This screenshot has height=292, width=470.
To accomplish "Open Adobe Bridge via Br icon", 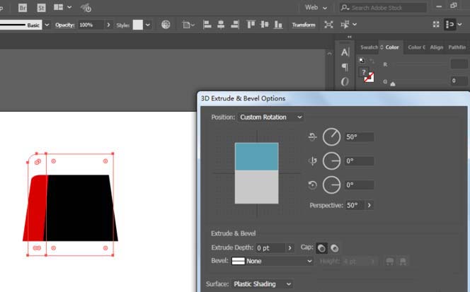I will pyautogui.click(x=23, y=8).
